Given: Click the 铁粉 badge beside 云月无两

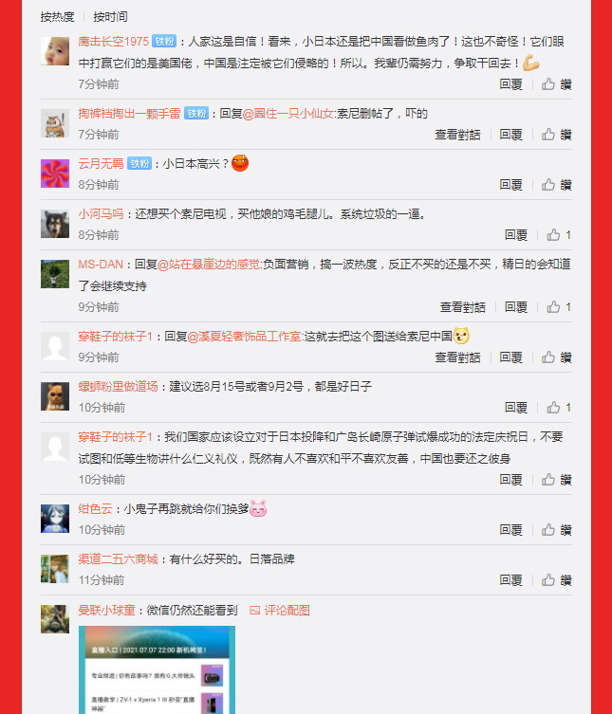Looking at the screenshot, I should 139,163.
